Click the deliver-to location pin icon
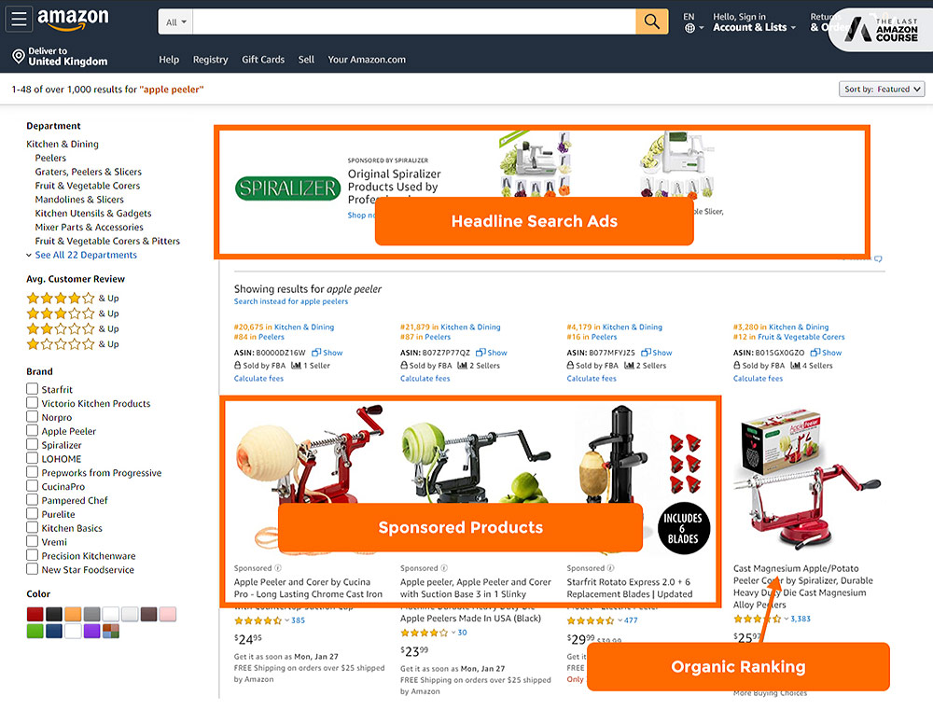The image size is (933, 724). [19, 57]
